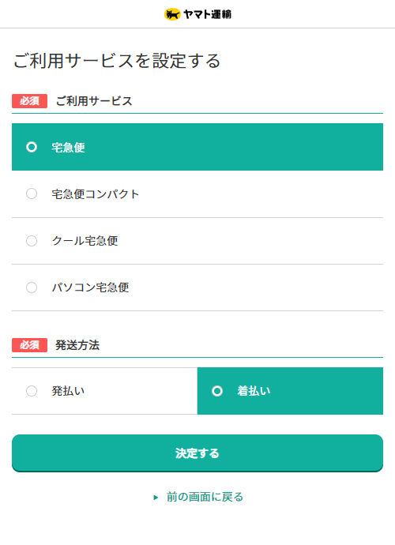Image resolution: width=395 pixels, height=545 pixels.
Task: Click the クール宅急便 option label text
Action: click(x=85, y=241)
